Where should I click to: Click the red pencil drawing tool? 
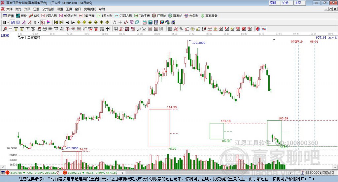[x=5, y=29]
